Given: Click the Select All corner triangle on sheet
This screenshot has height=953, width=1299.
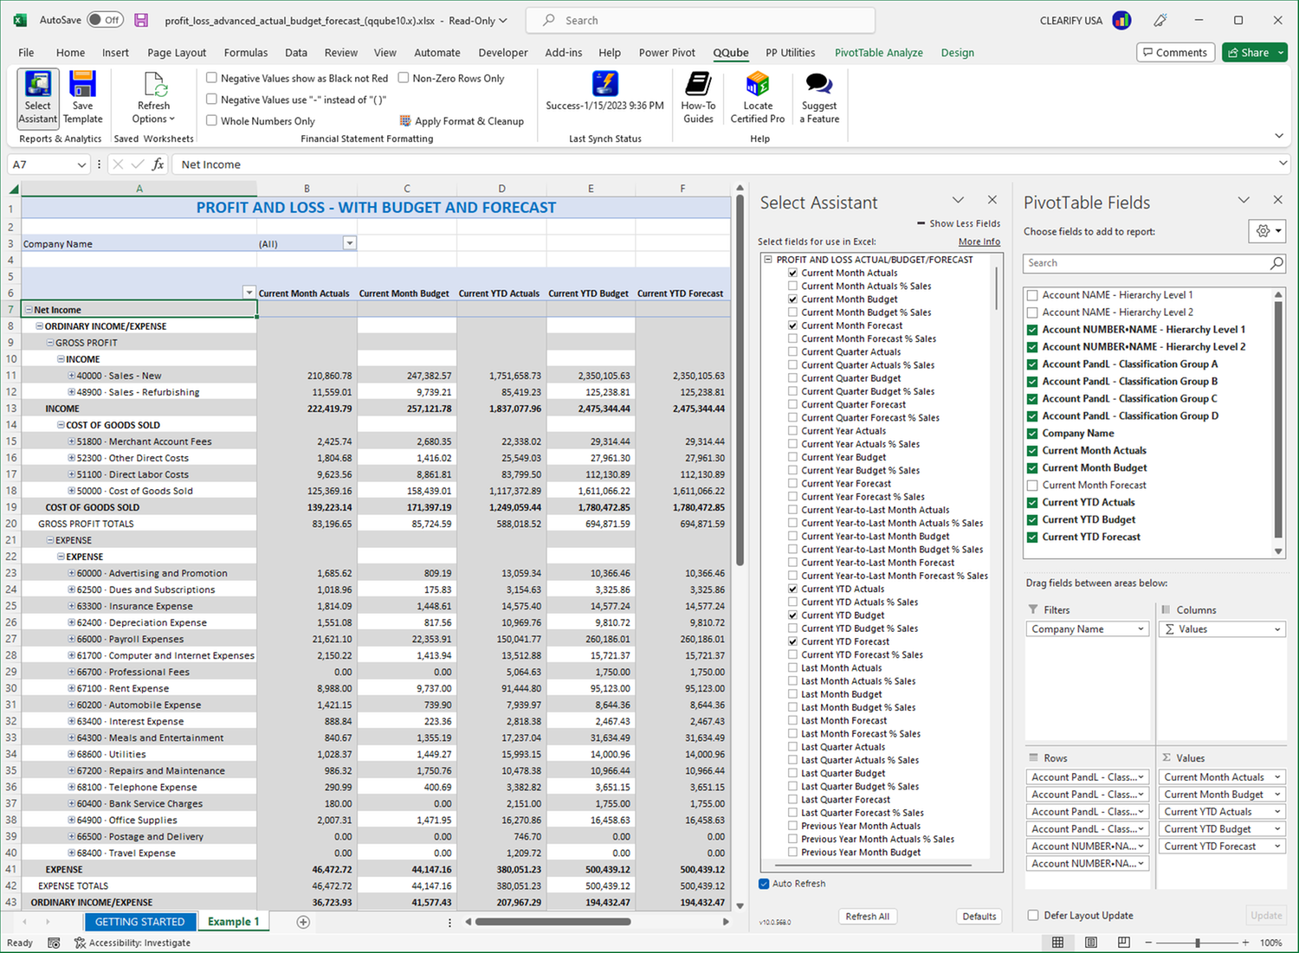Looking at the screenshot, I should tap(14, 189).
